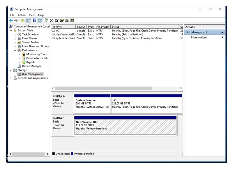Toggle the Show/Hide Action Pane button
Screen dimensions: 233x169
40,20
